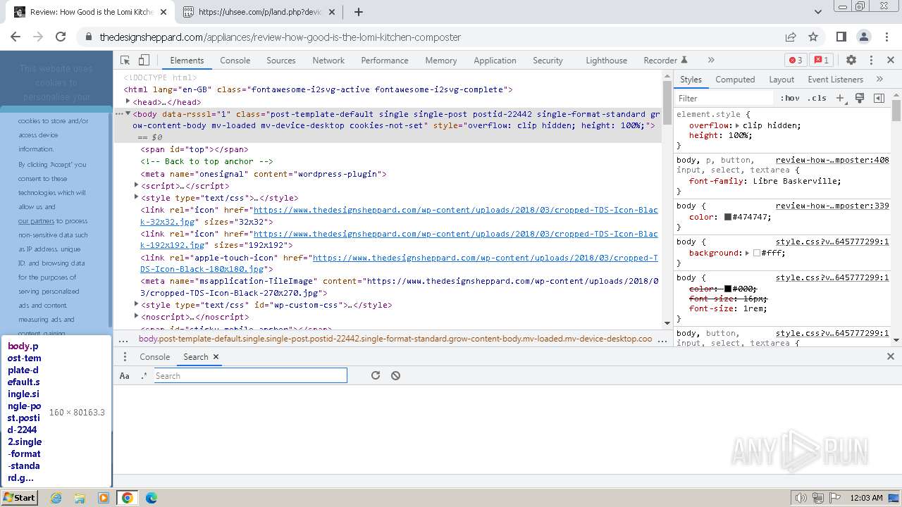Image resolution: width=902 pixels, height=507 pixels.
Task: Toggle Chrome side panel icon
Action: tap(841, 37)
